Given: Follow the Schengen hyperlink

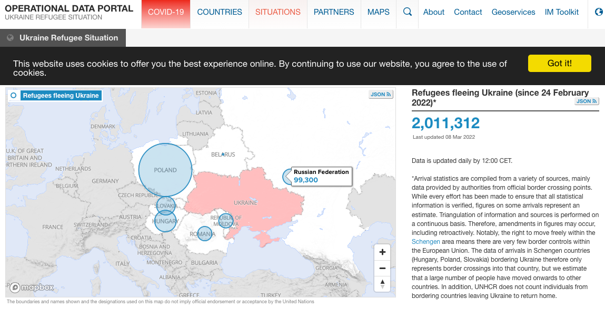Looking at the screenshot, I should (425, 242).
